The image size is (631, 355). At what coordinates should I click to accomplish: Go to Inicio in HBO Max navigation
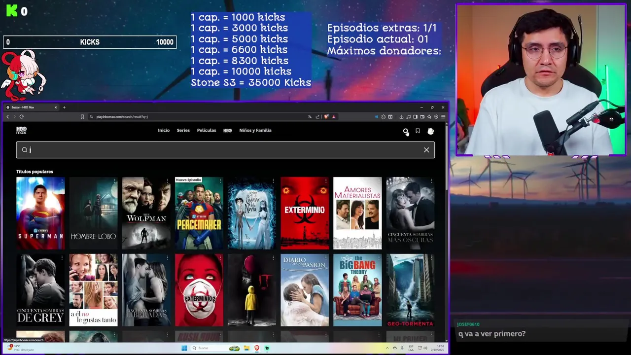[x=164, y=131]
